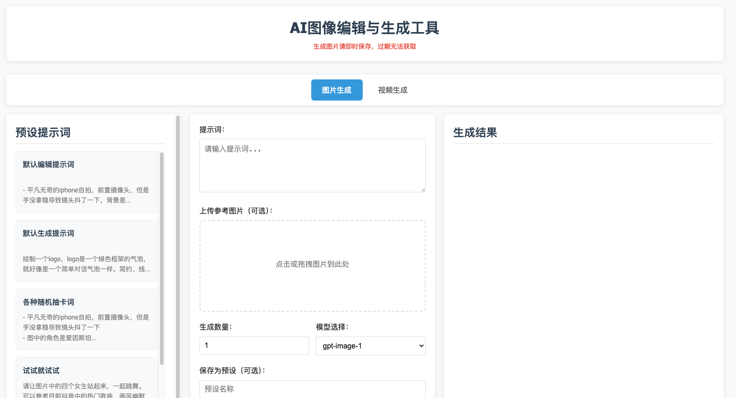Click the preset list inner scrollbar

click(x=162, y=257)
